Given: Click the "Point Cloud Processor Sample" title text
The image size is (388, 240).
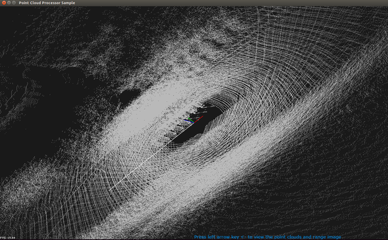Looking at the screenshot, I should [47, 3].
